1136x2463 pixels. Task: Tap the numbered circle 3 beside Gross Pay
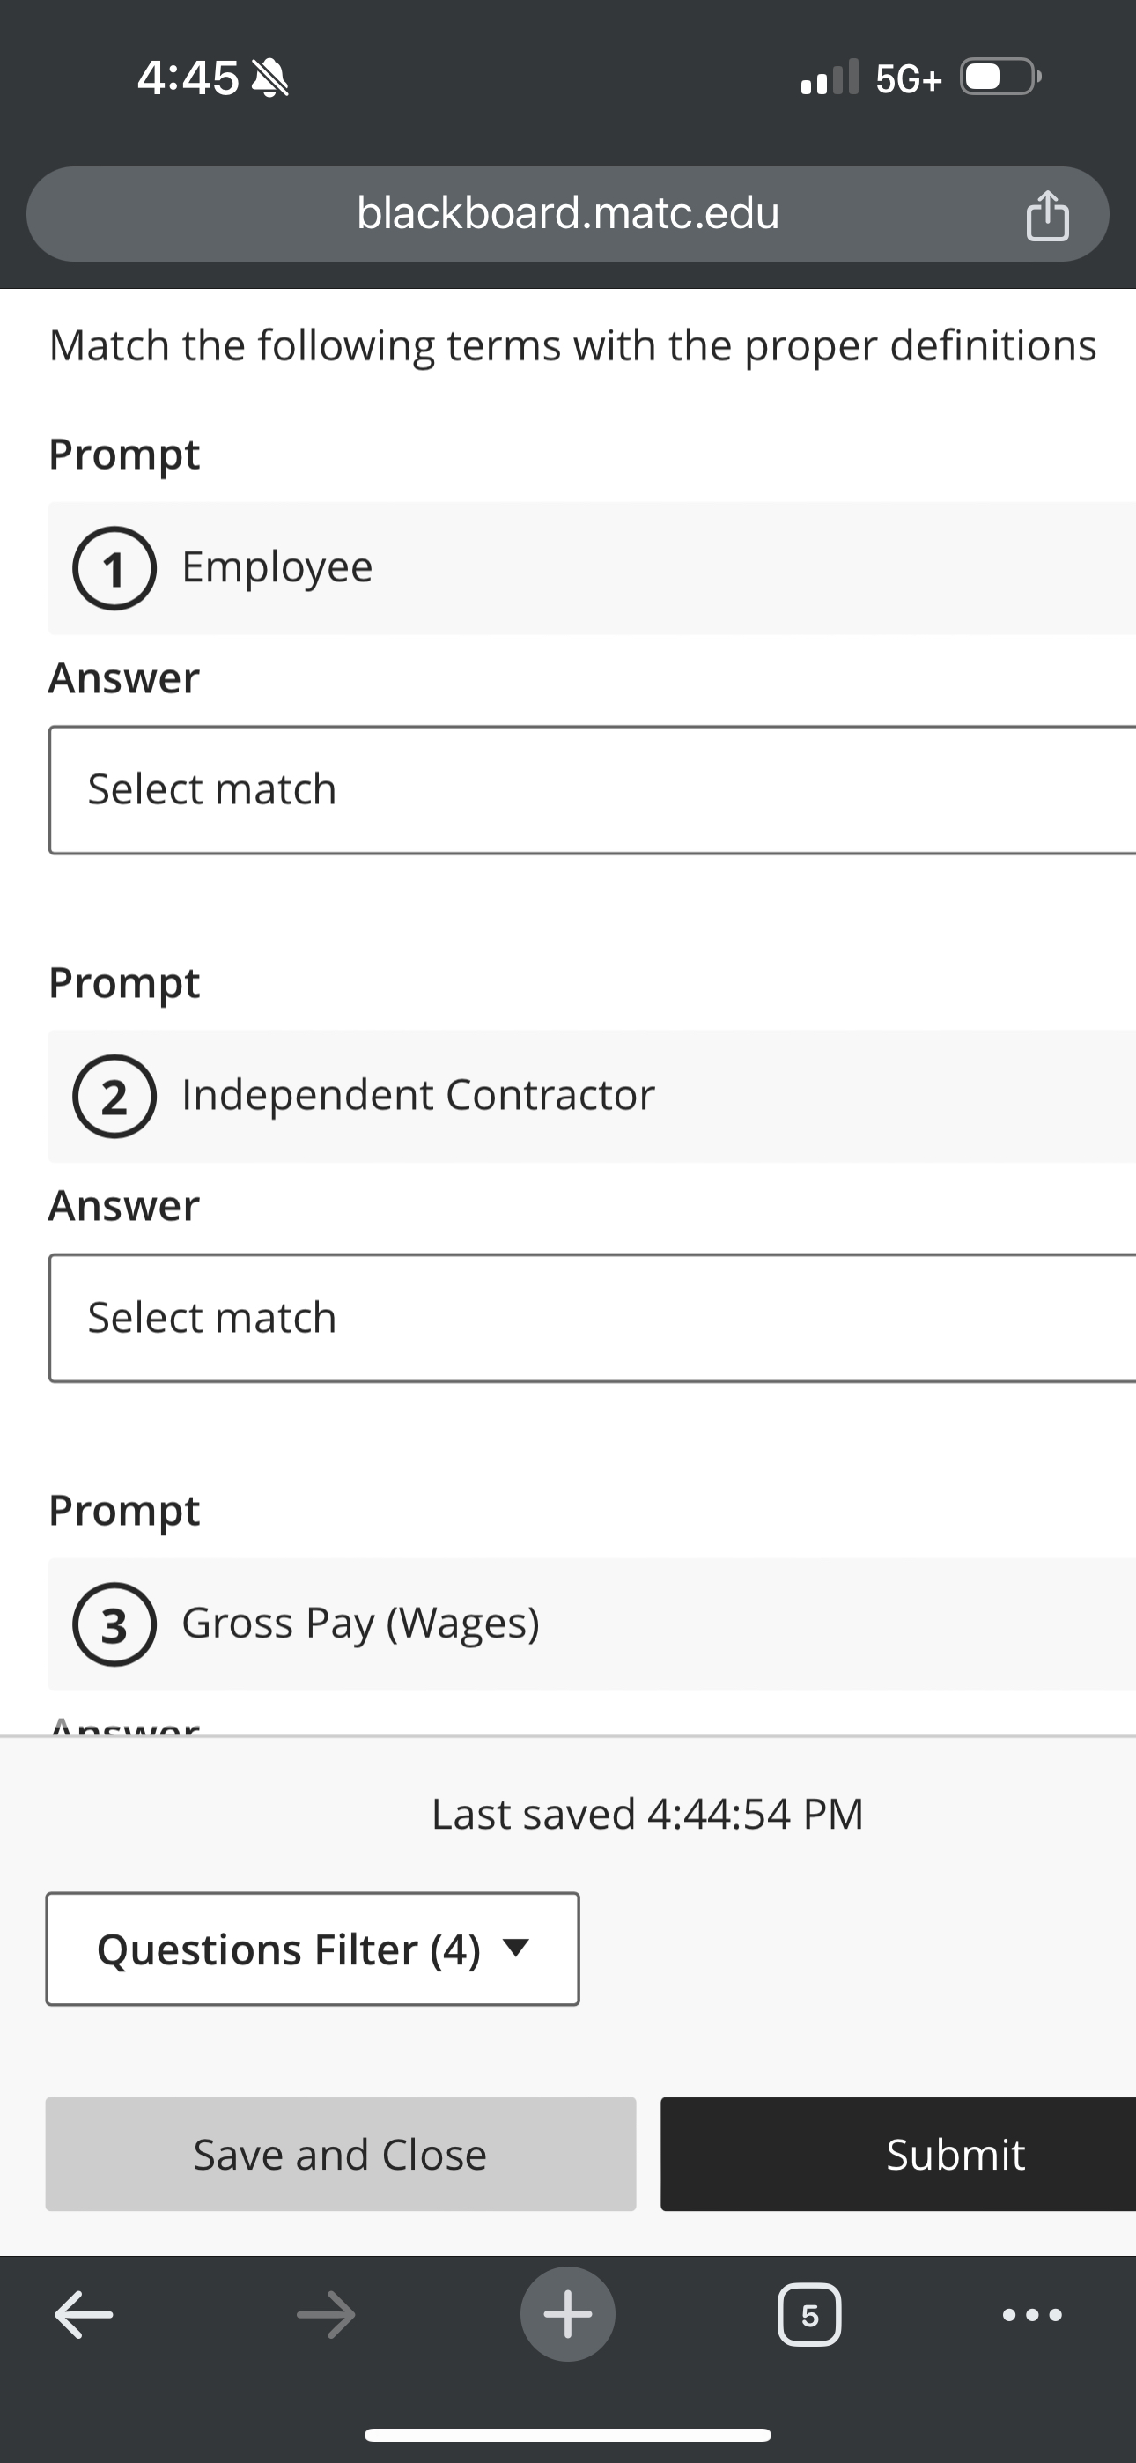tap(114, 1624)
